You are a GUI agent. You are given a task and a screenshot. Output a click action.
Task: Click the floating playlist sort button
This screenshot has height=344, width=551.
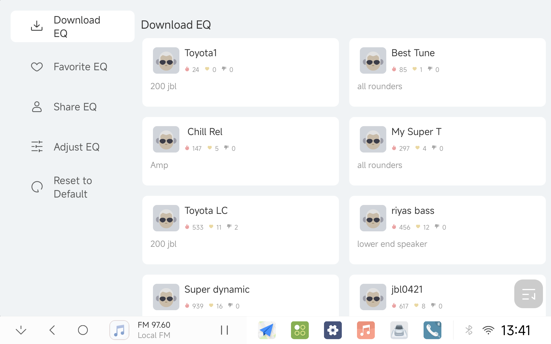tap(528, 294)
